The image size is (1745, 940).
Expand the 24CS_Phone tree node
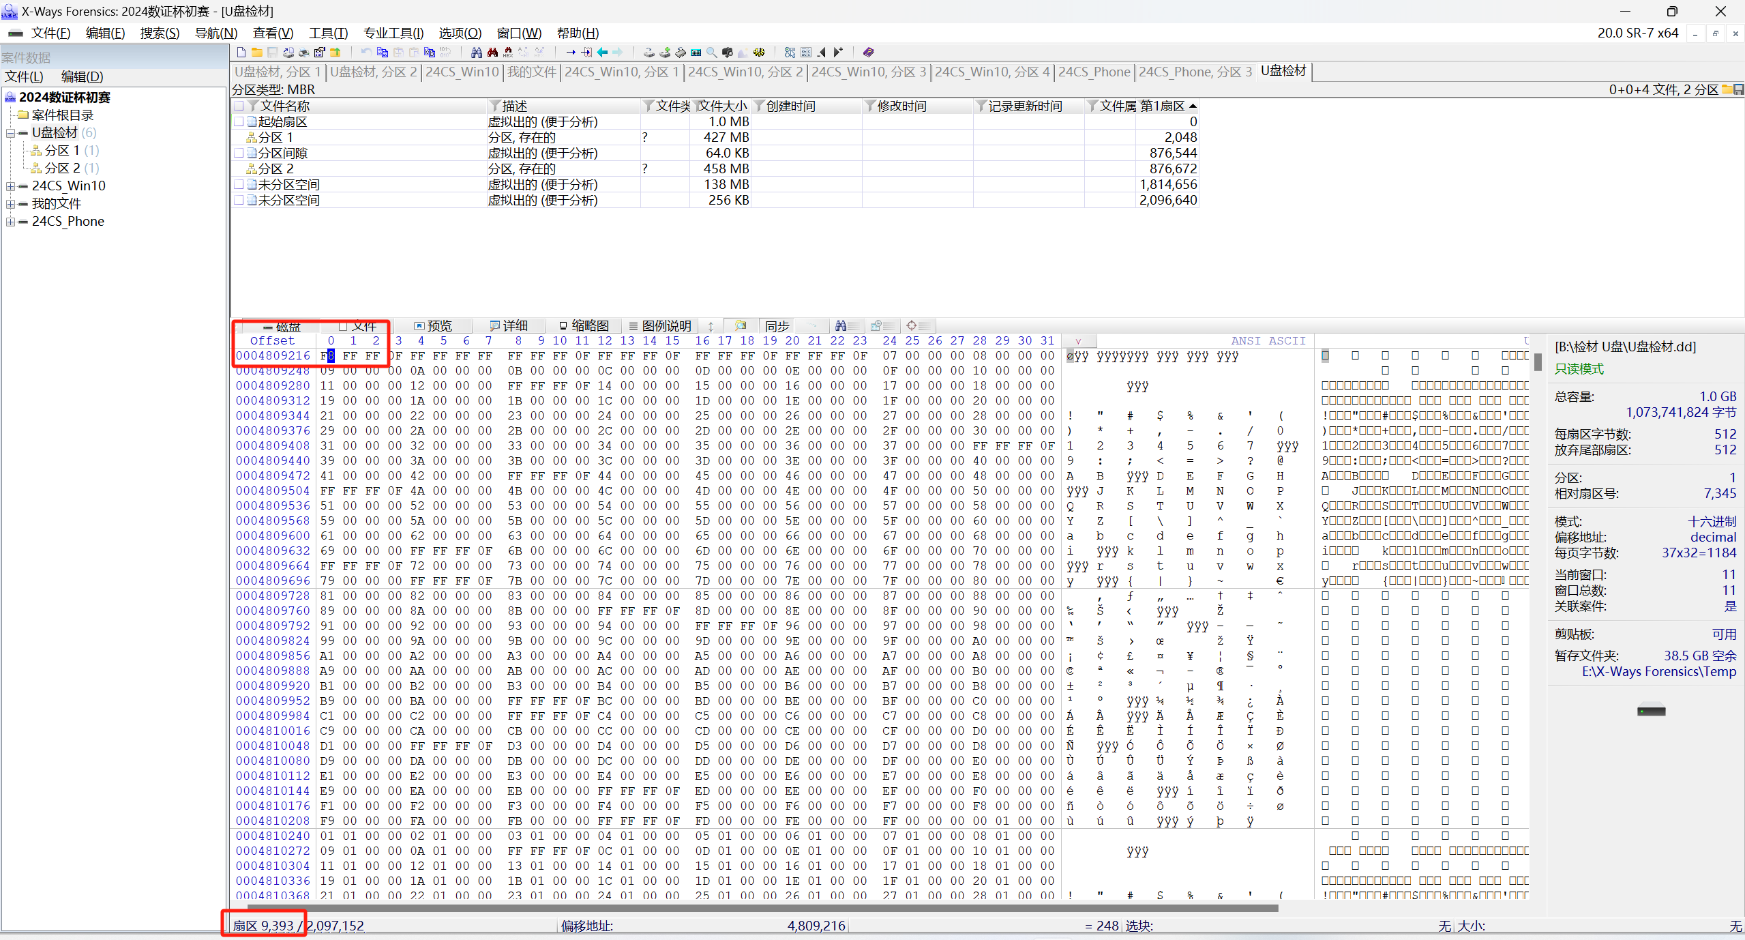10,222
